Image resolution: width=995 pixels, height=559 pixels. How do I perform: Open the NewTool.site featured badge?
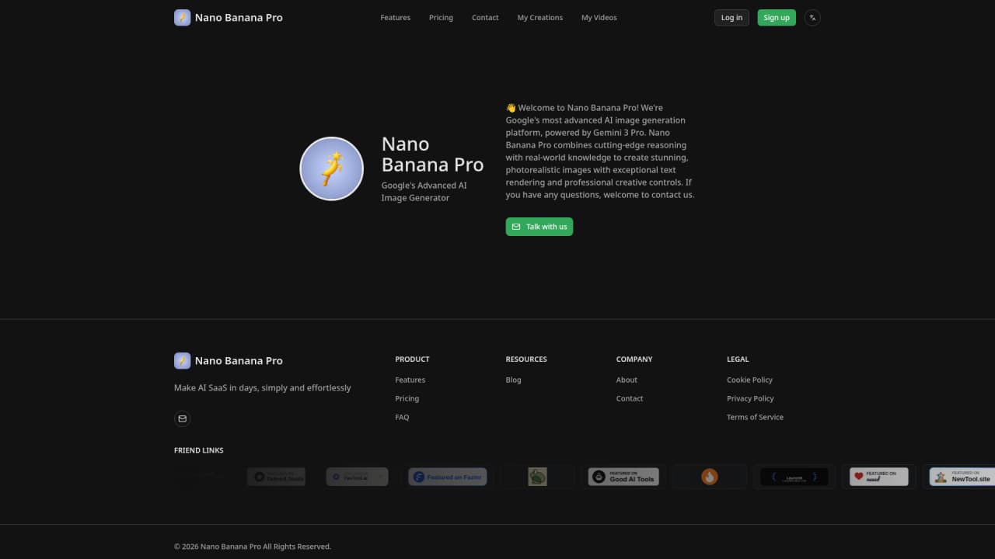[x=962, y=477]
